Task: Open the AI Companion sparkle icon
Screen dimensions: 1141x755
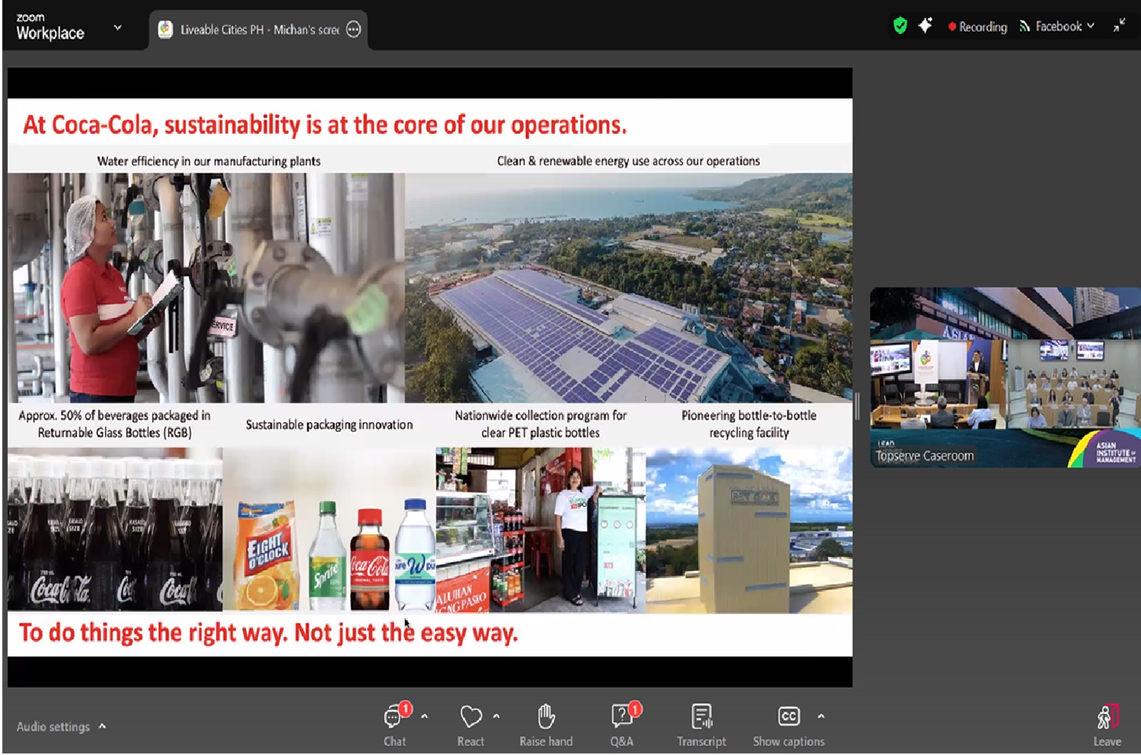Action: [x=925, y=26]
